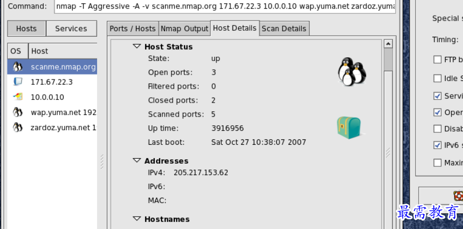Enable the FTP bounce checkbox
The width and height of the screenshot is (463, 229).
click(x=438, y=59)
